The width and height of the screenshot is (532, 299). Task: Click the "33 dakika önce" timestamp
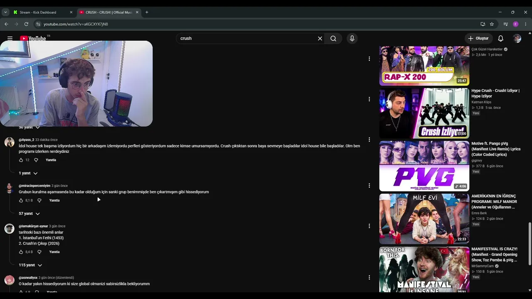(47, 140)
